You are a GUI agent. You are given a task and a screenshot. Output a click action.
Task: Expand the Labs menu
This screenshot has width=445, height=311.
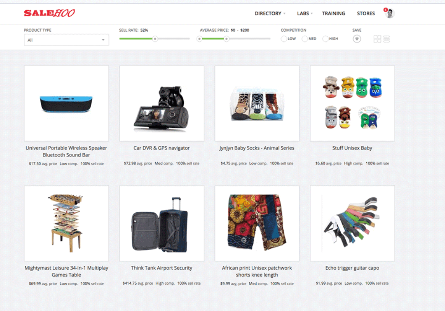[305, 13]
